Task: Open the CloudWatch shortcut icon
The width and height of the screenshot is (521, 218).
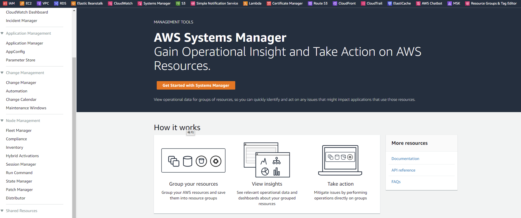Action: coord(110,4)
